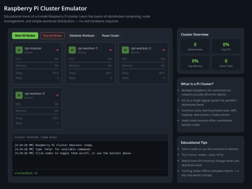Click 'What is a Pi Cluster?' heading
The image size is (252, 189).
197,84
